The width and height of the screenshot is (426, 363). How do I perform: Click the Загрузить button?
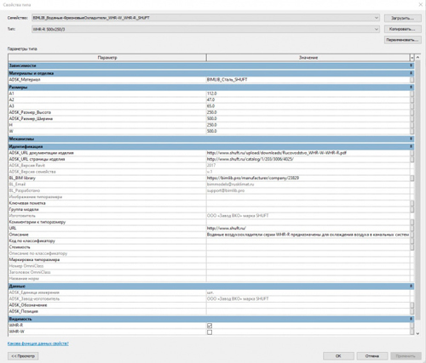[402, 18]
